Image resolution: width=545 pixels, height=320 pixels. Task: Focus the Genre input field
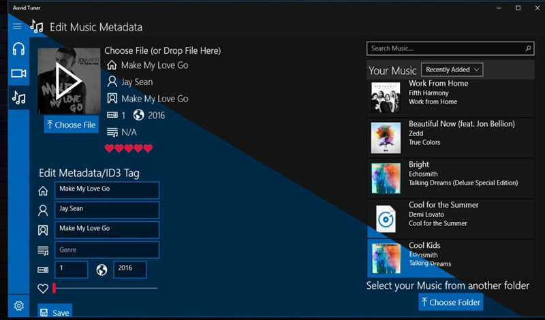[108, 250]
